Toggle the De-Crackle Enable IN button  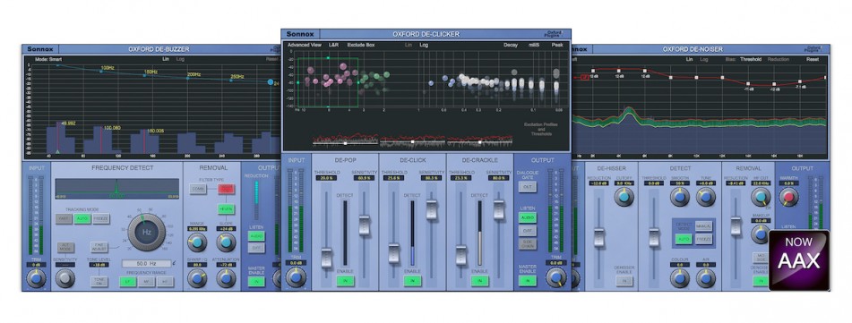pos(480,281)
